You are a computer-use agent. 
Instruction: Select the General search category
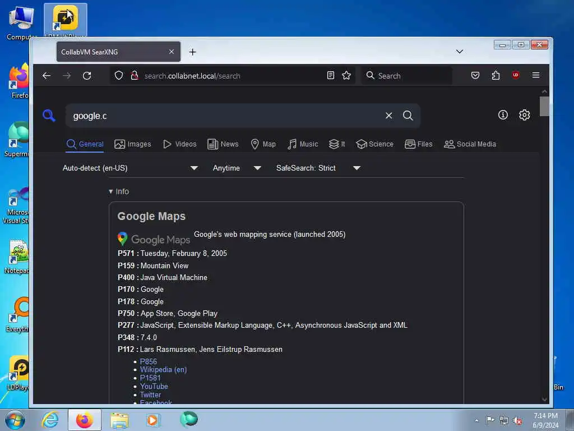85,144
